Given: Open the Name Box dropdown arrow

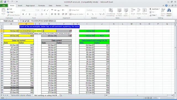Looking at the screenshot, I should 18,21.
